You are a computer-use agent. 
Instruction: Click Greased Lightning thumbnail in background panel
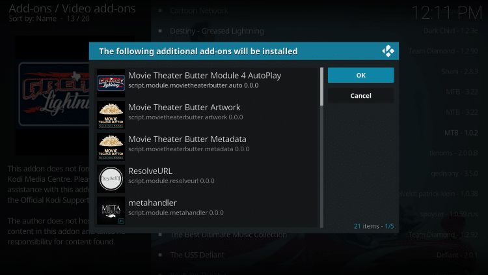pos(52,94)
